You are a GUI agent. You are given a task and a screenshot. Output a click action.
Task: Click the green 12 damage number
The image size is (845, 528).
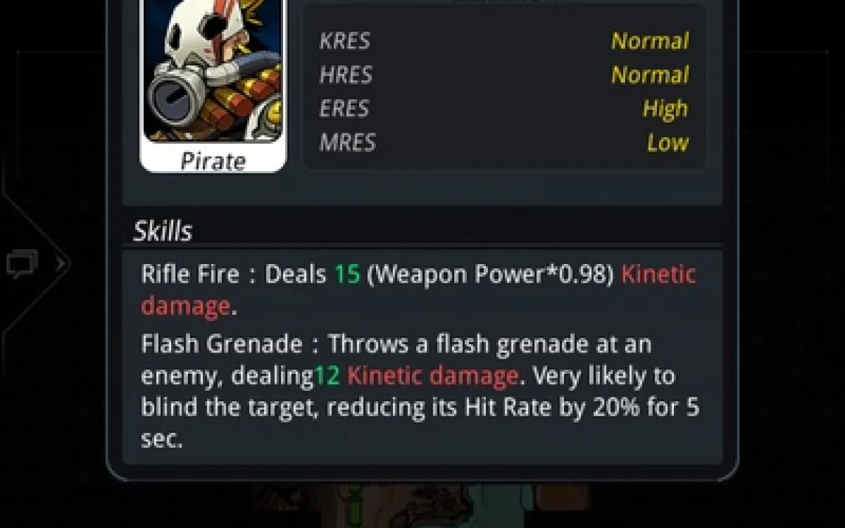327,375
